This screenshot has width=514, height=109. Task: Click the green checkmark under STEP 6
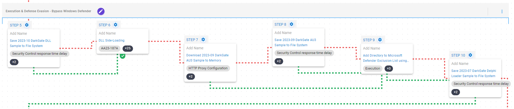(123, 56)
